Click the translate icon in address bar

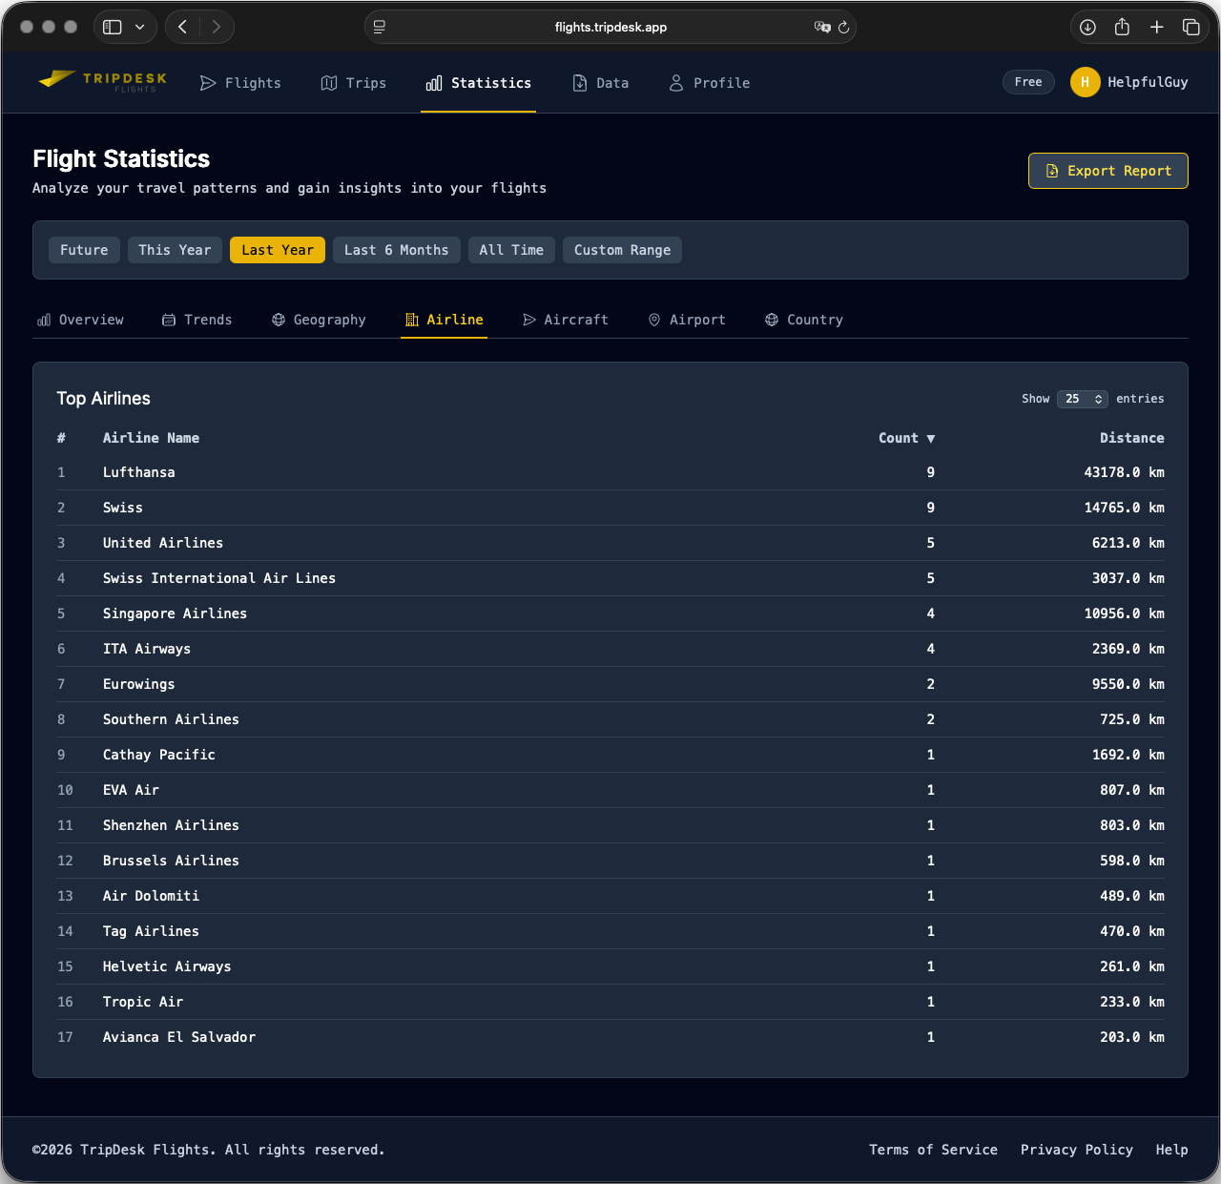pyautogui.click(x=822, y=27)
